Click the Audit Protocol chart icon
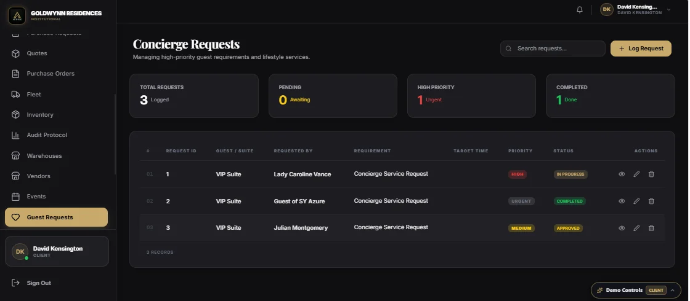The width and height of the screenshot is (690, 301). tap(15, 135)
